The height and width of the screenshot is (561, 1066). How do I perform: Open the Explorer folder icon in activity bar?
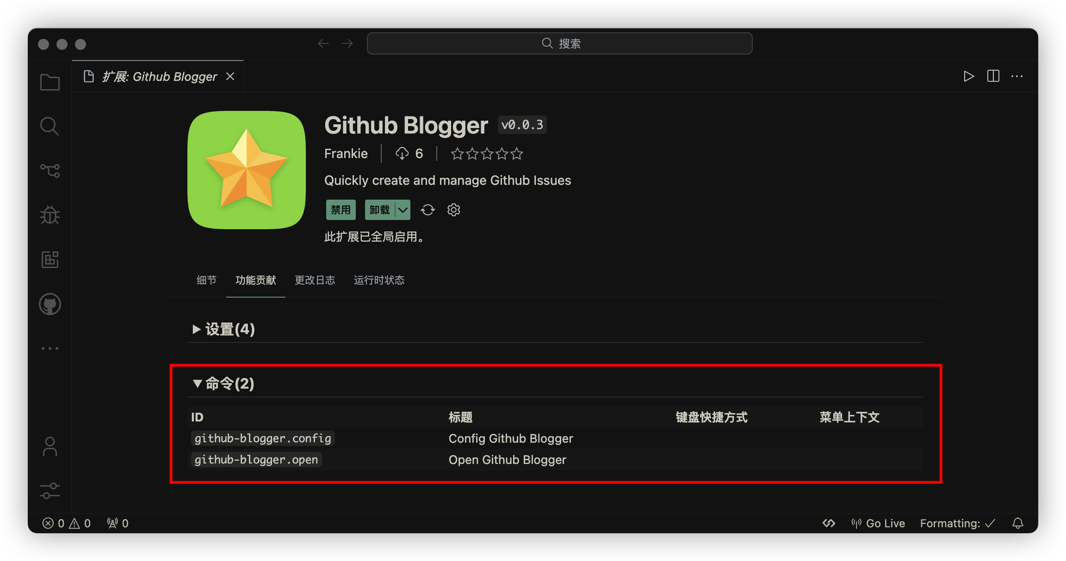50,82
